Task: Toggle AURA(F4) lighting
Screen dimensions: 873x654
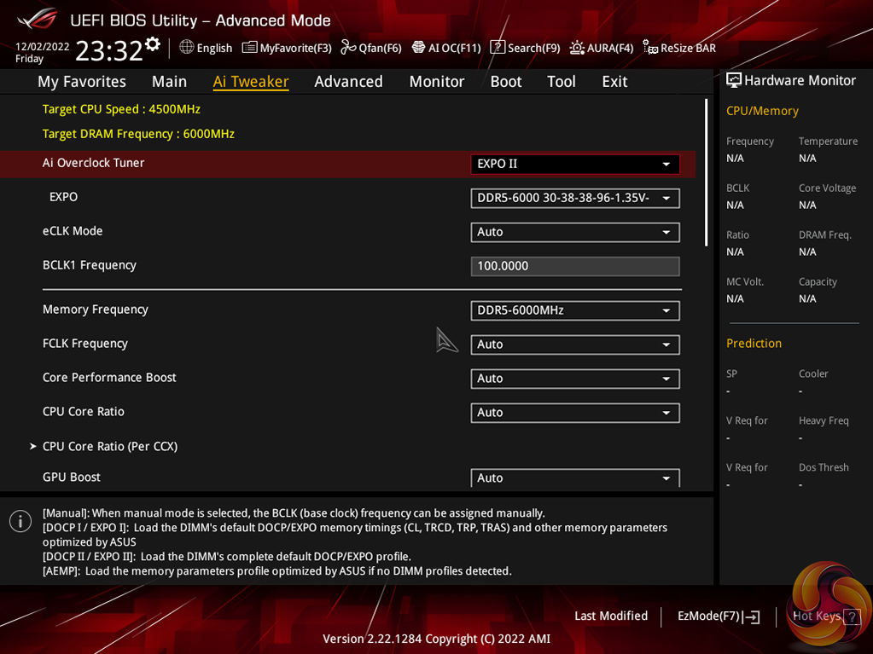Action: (x=602, y=48)
